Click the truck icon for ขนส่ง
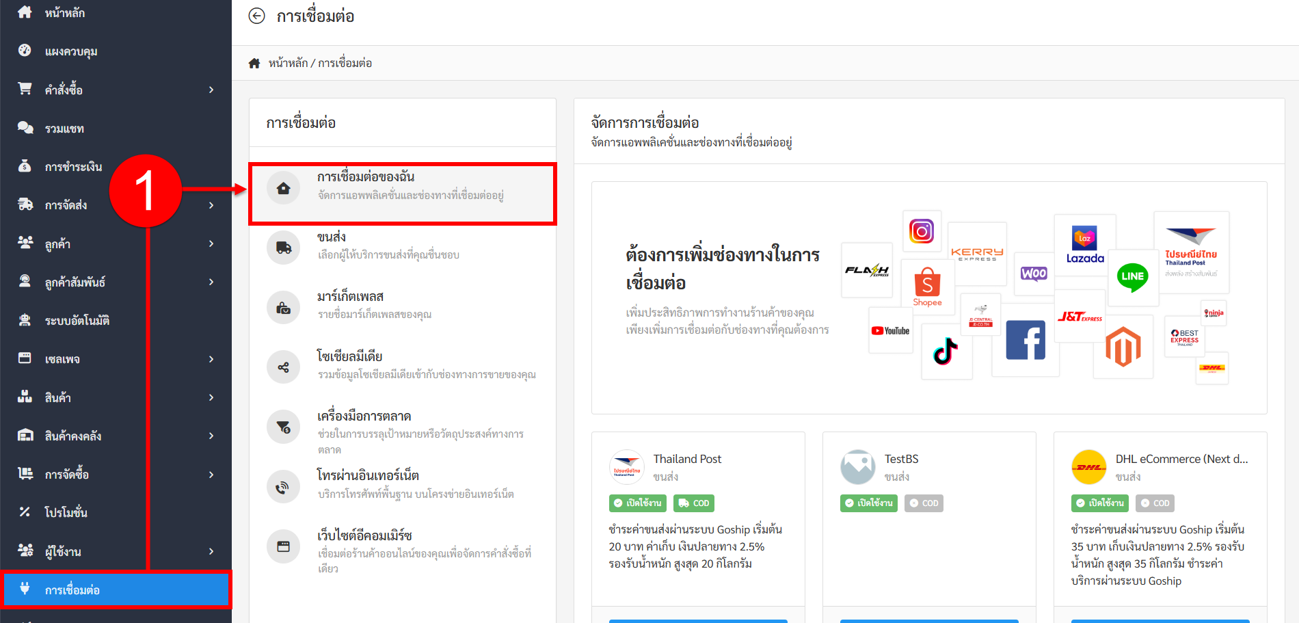The width and height of the screenshot is (1299, 623). [283, 248]
